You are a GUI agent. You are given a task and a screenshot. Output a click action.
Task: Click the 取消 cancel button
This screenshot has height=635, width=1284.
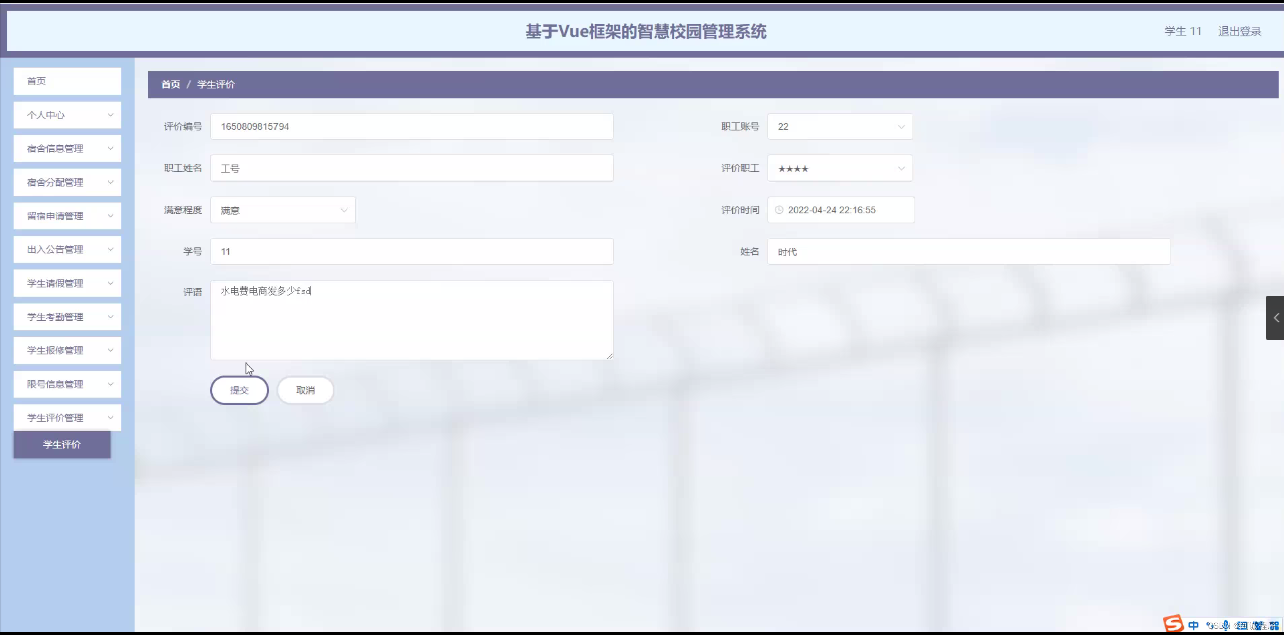click(305, 390)
